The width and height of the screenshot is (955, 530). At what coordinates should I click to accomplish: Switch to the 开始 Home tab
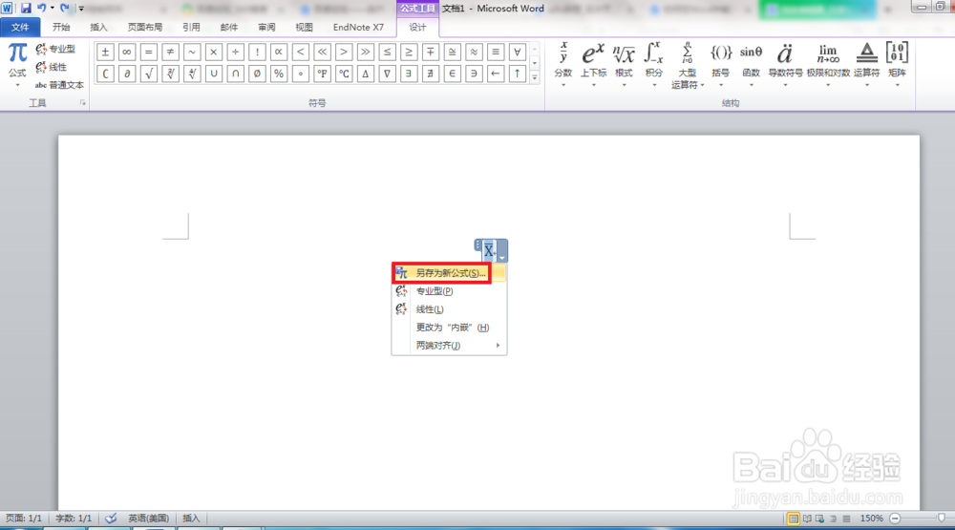pyautogui.click(x=61, y=28)
